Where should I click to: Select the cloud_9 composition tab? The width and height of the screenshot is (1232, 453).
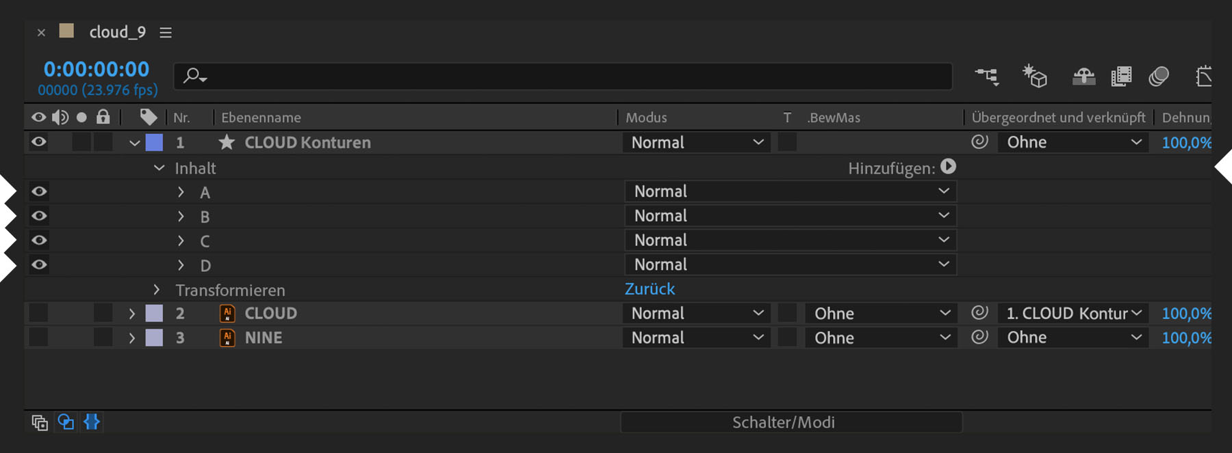pyautogui.click(x=117, y=32)
